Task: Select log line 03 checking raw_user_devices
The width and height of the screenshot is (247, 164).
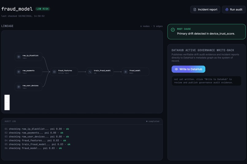Action: (x=37, y=137)
